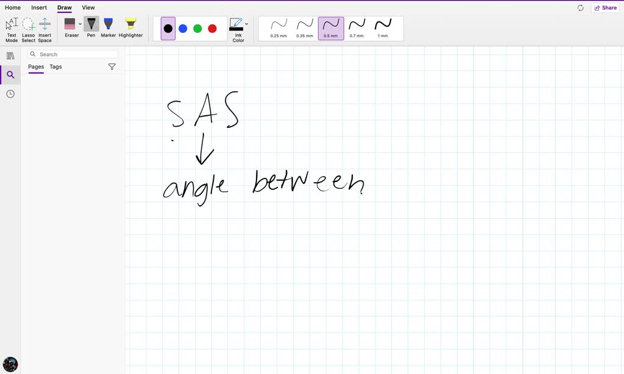
Task: Keep the 0.5 mm thickness selected
Action: (330, 27)
